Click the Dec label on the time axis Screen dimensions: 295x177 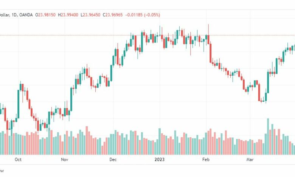tap(113, 159)
